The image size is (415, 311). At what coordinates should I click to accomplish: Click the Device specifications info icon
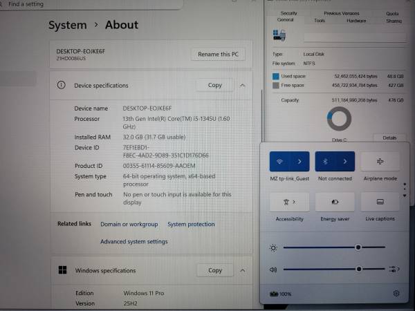pyautogui.click(x=62, y=86)
